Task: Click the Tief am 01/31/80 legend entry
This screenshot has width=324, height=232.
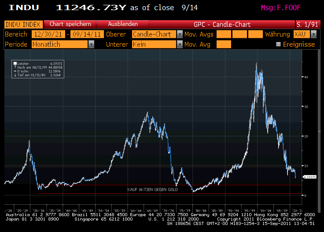Action: click(38, 75)
